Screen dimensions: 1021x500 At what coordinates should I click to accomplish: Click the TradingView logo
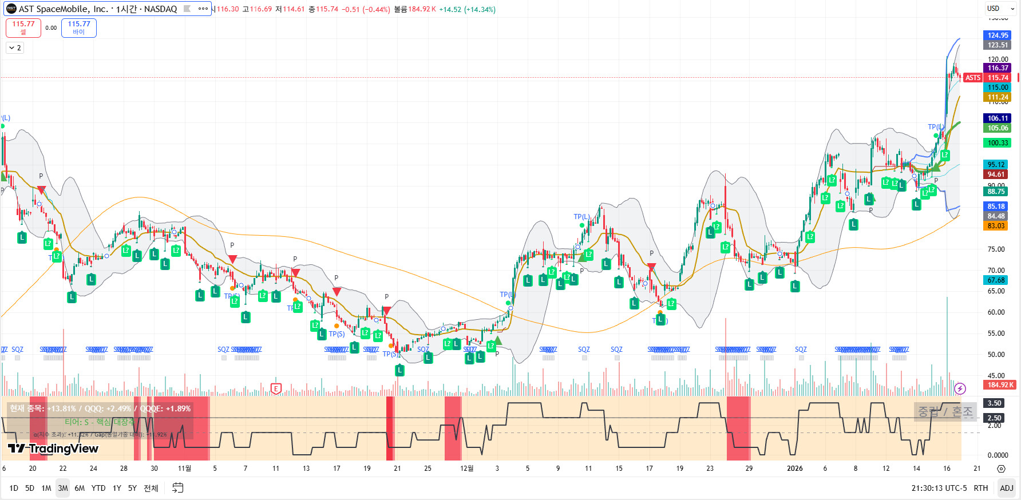pos(53,449)
